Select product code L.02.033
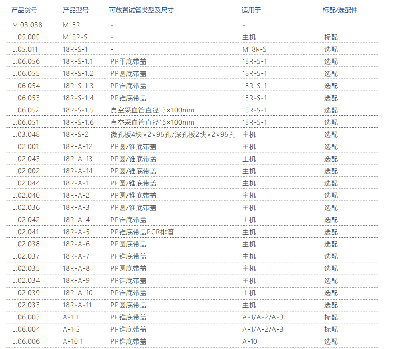This screenshot has width=396, height=349. [x=26, y=305]
